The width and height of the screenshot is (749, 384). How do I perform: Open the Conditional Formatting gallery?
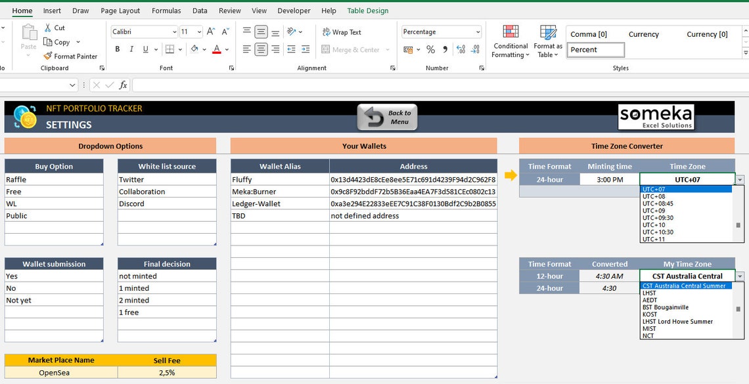pos(510,41)
